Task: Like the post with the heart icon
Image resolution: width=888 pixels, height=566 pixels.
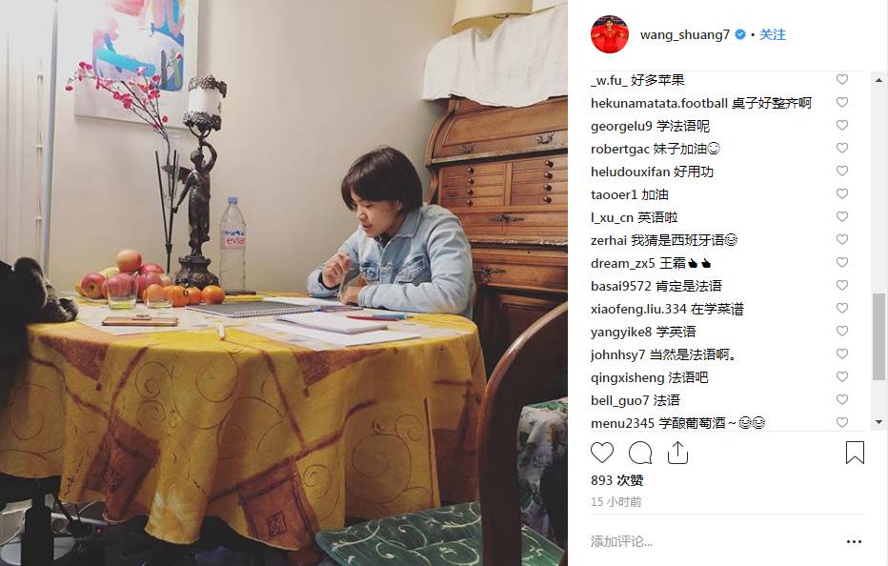Action: [x=602, y=453]
